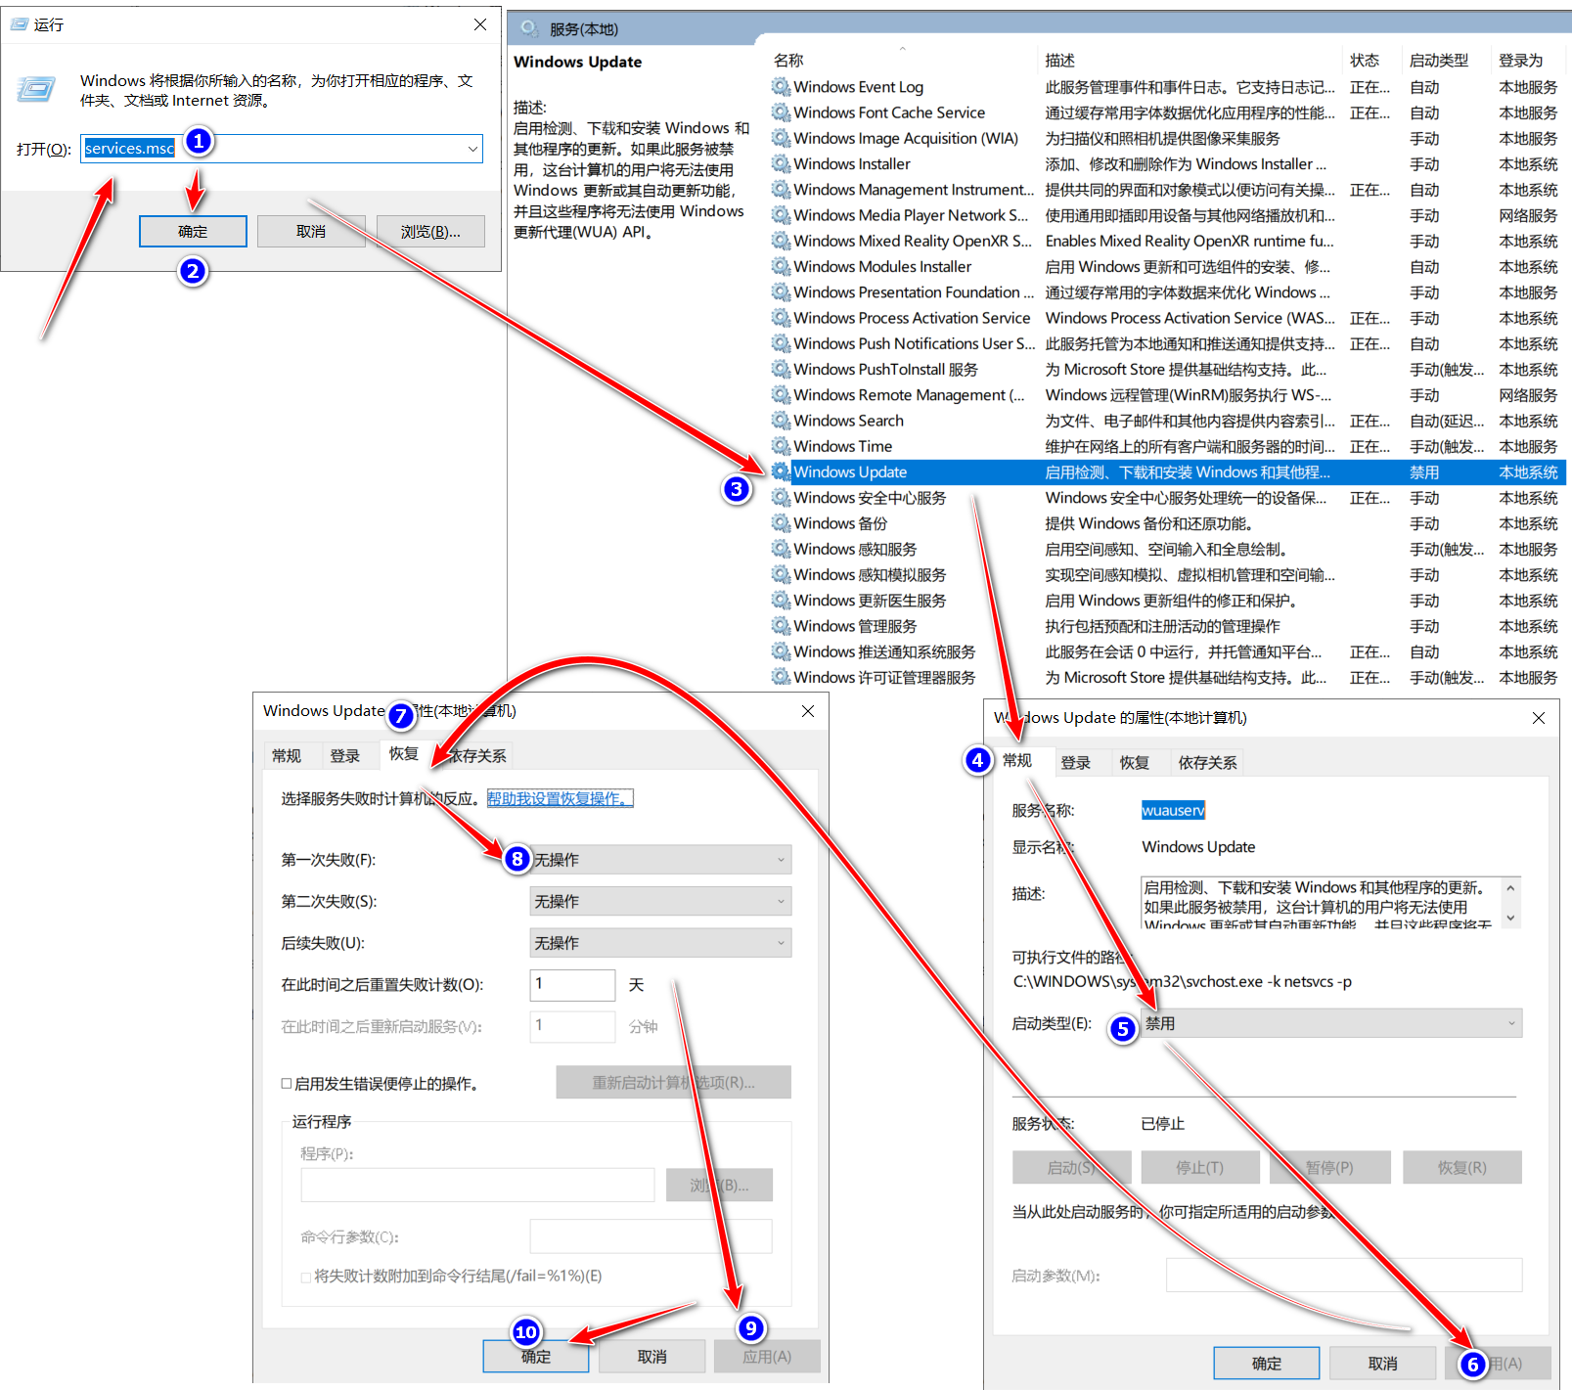The image size is (1572, 1390).
Task: Switch to 登录 tab in the service-status properties dialog
Action: (x=1076, y=763)
